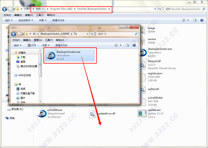Select iBackupUnlocker.exe in PassFab folder

pyautogui.click(x=156, y=52)
